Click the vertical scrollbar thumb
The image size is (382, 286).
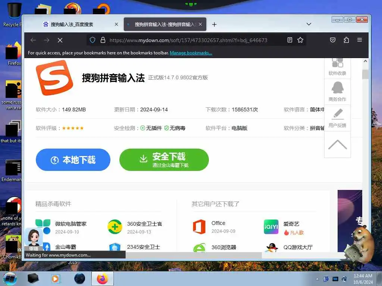(x=365, y=74)
